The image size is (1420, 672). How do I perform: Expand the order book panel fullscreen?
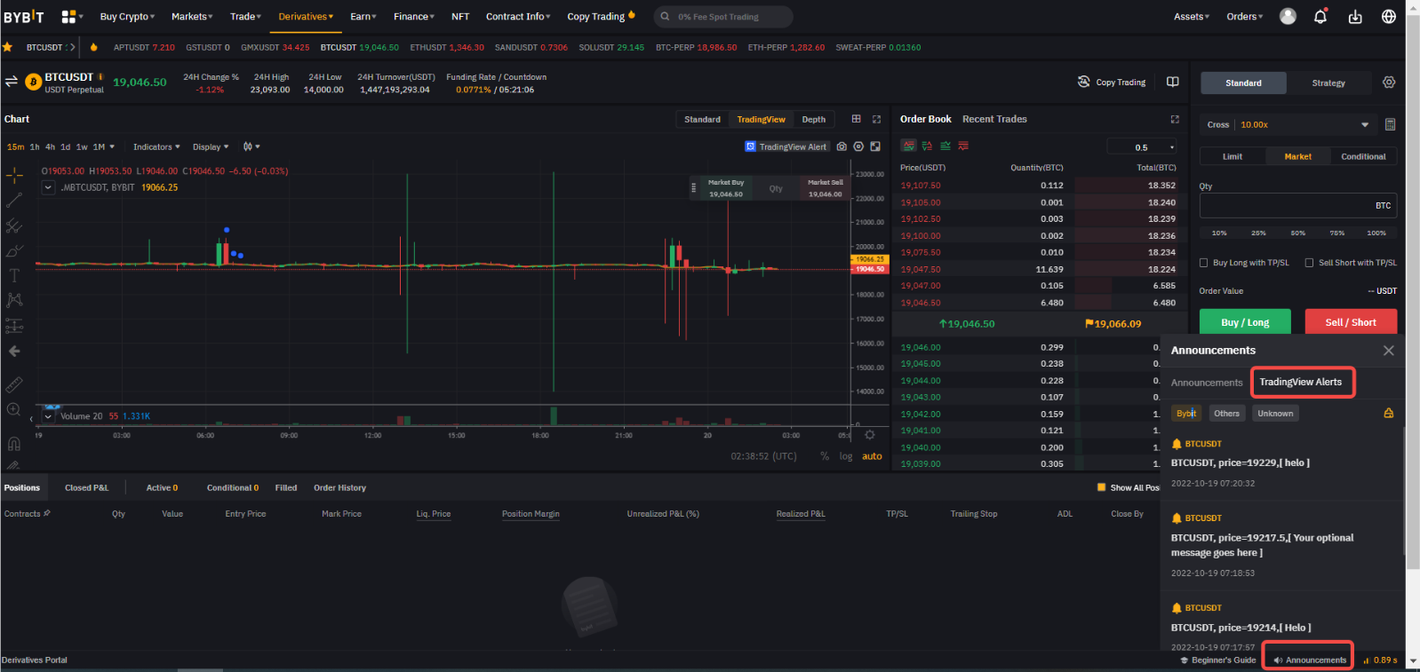(1175, 119)
